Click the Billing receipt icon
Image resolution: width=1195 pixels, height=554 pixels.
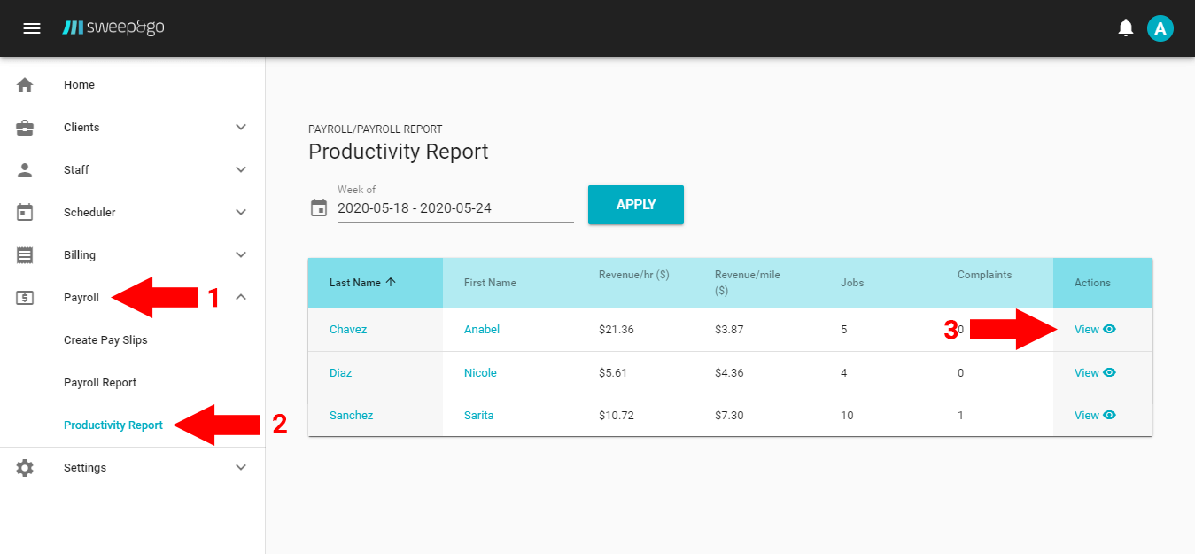coord(25,255)
